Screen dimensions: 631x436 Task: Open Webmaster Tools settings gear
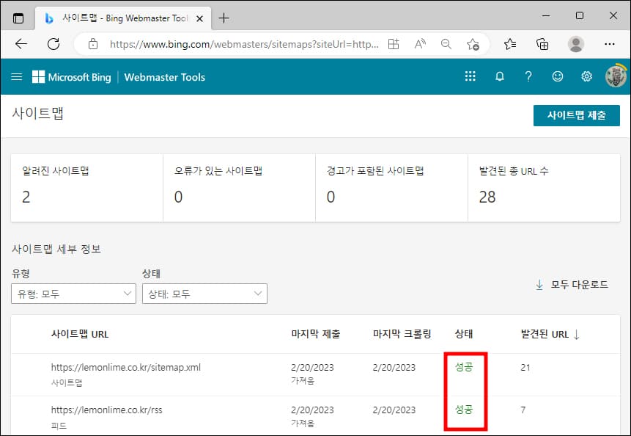pyautogui.click(x=586, y=76)
